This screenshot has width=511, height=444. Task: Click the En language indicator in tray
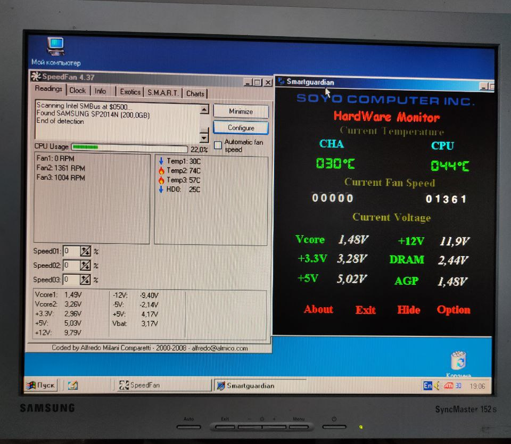(x=427, y=385)
